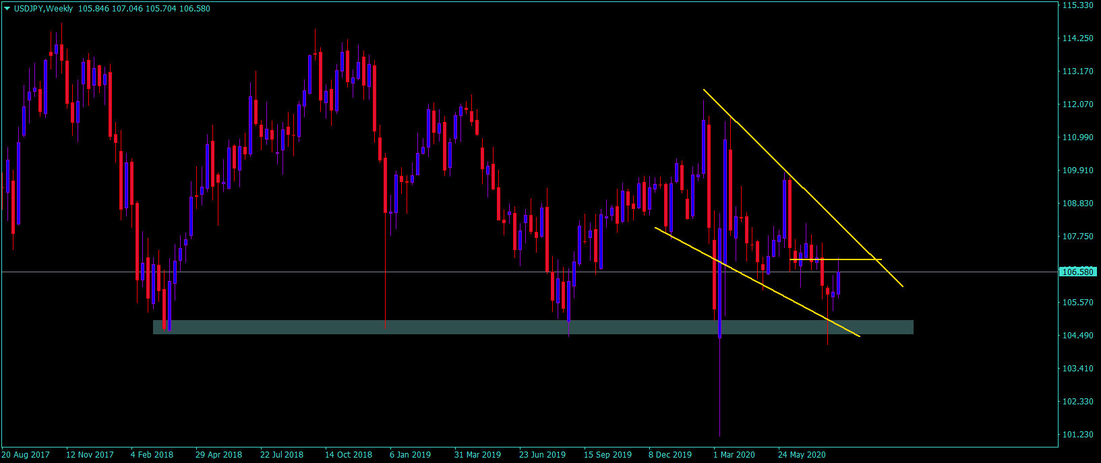Click the 31 Mar 2019 date label
The image size is (1101, 463).
coord(477,455)
